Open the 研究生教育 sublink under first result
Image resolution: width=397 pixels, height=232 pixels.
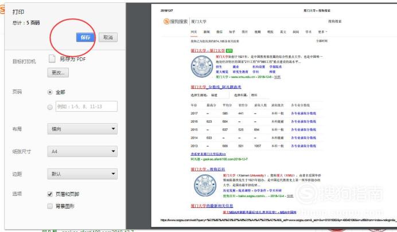click(x=240, y=72)
